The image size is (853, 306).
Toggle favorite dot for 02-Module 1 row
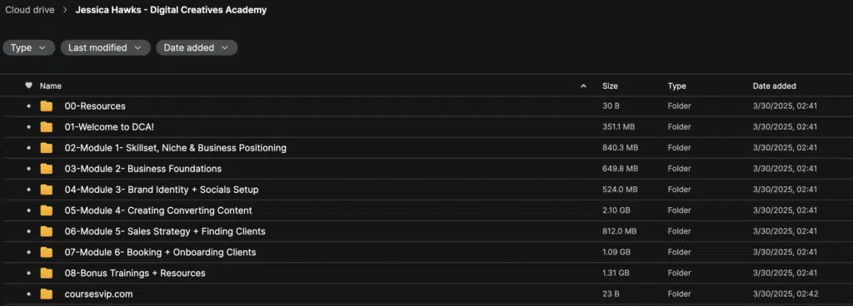pyautogui.click(x=29, y=148)
